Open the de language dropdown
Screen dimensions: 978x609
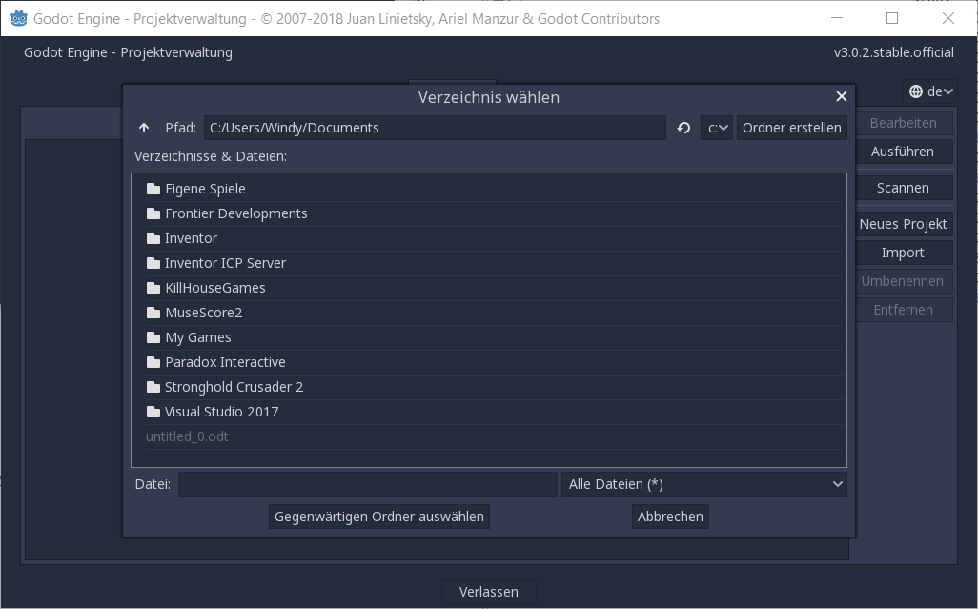[x=930, y=91]
